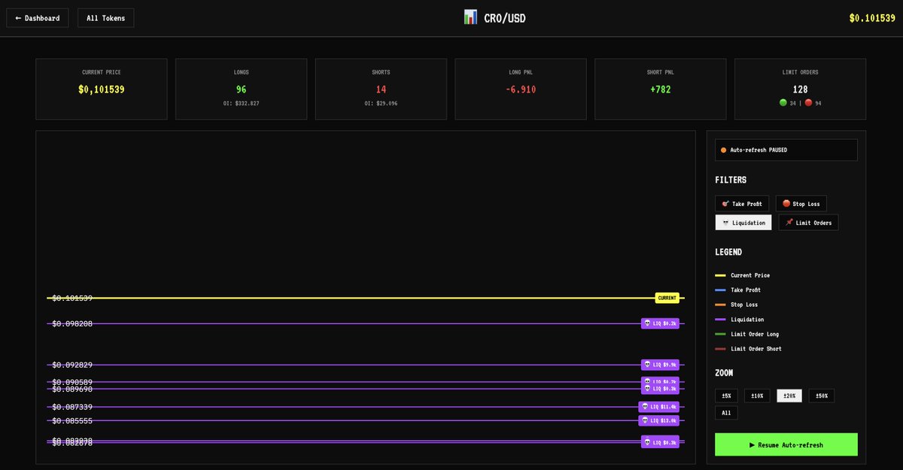Choose the All zoom option

click(726, 413)
